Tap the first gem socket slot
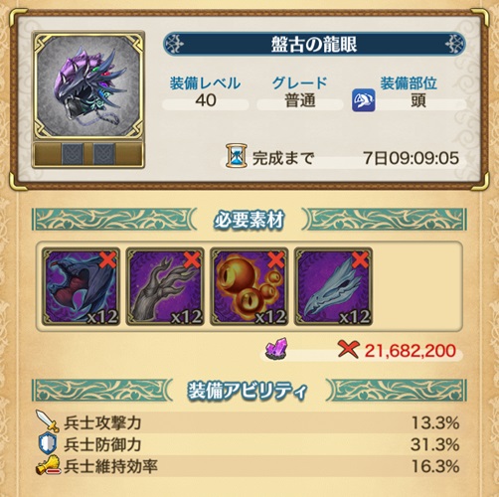 click(73, 154)
